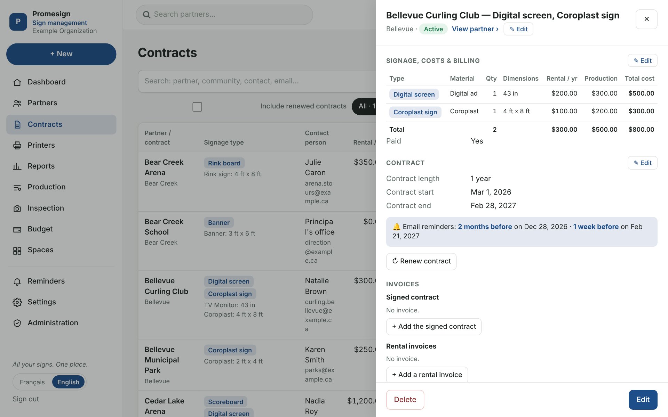This screenshot has width=668, height=417.
Task: Click the Digital screen tag in costs table
Action: pos(414,95)
